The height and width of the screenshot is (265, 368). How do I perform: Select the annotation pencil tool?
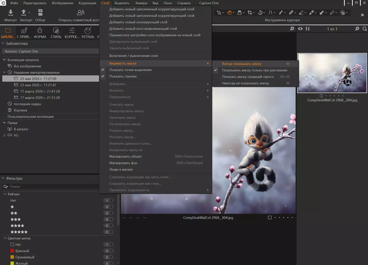pos(332,12)
